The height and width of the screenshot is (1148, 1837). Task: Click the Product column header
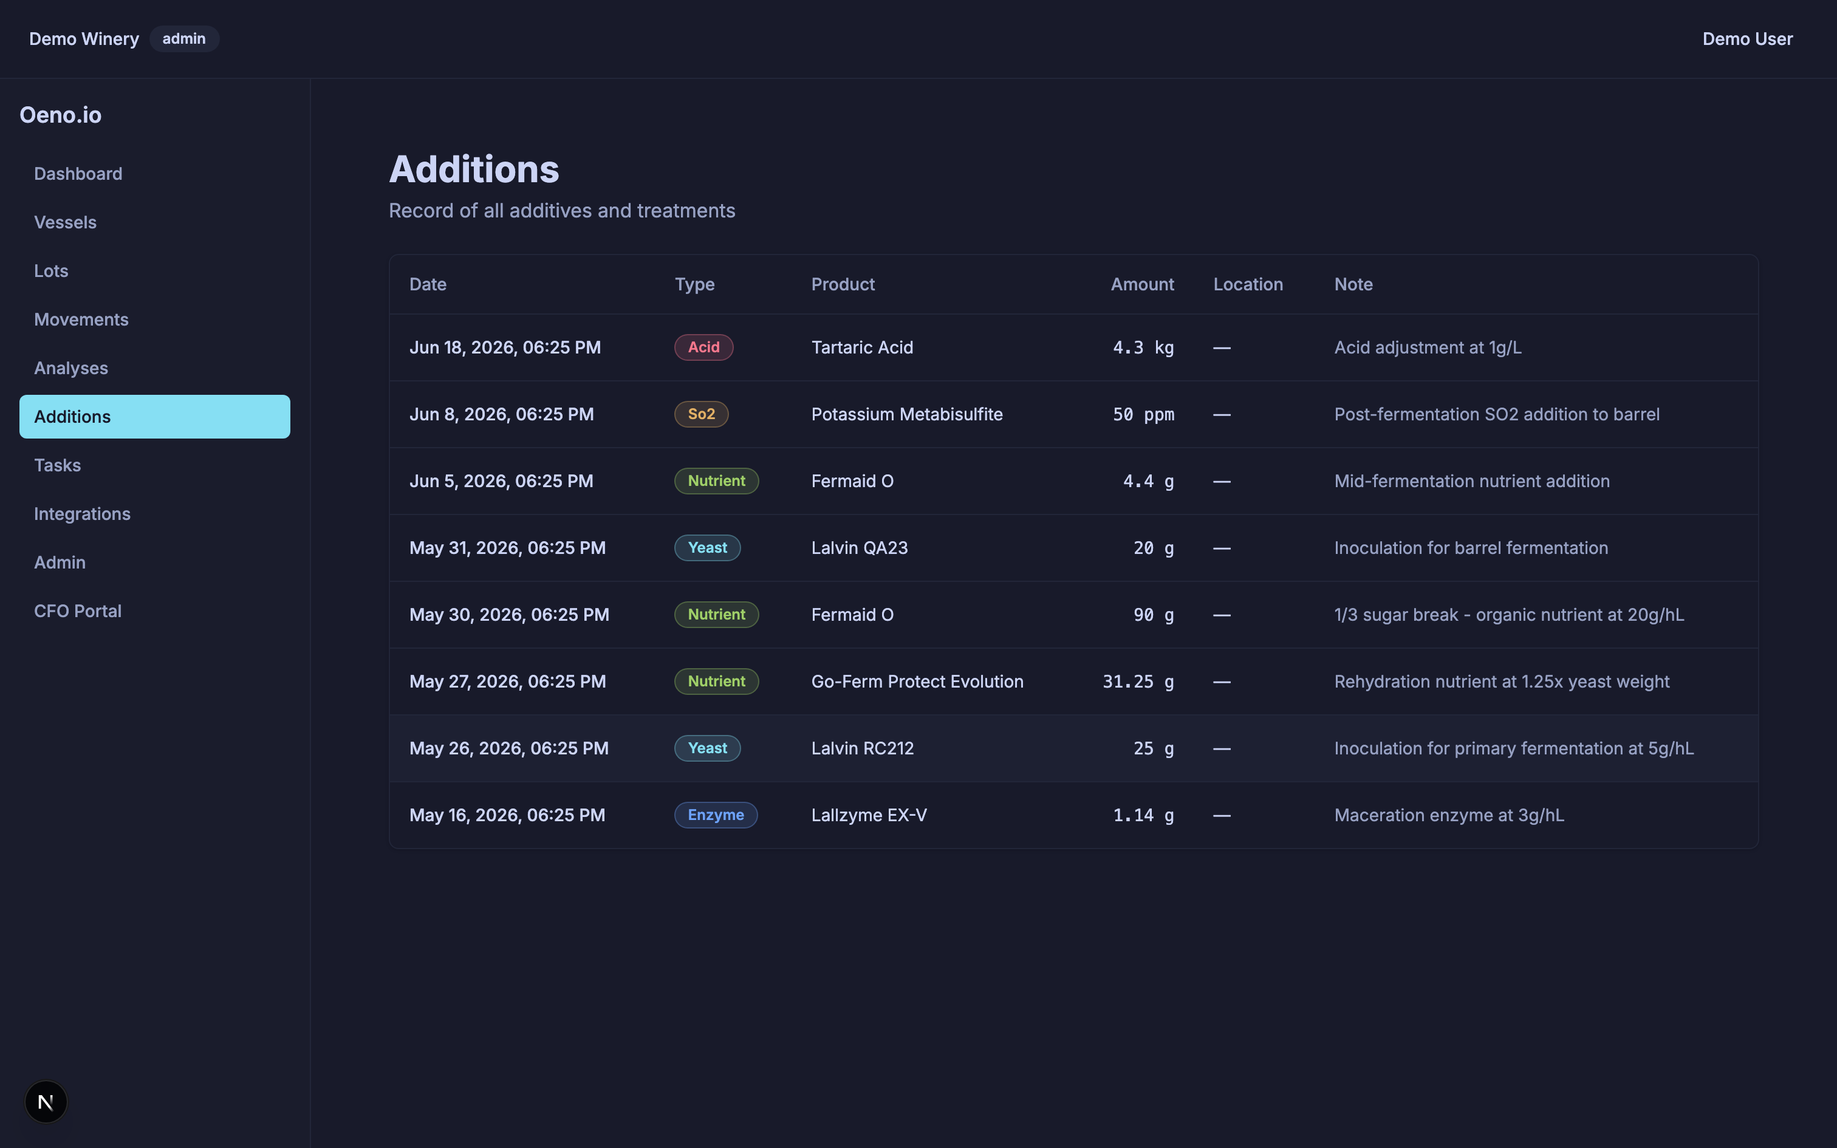(843, 284)
